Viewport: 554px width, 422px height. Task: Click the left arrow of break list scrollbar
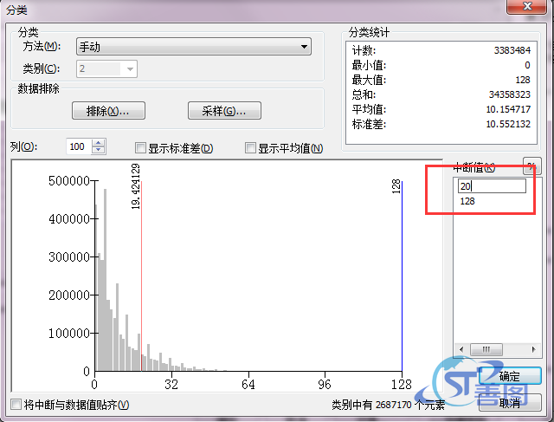(461, 349)
